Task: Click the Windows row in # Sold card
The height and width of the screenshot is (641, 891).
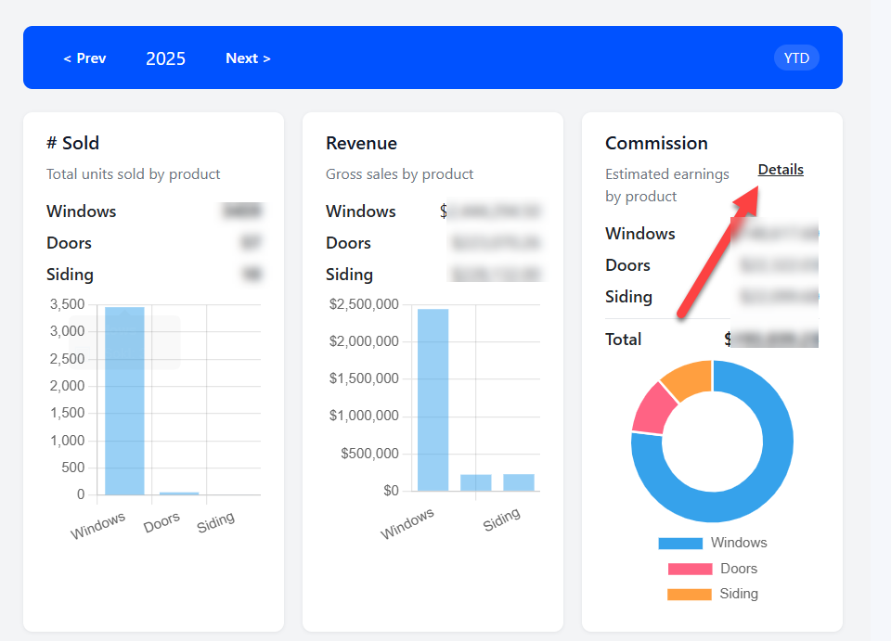Action: click(x=153, y=212)
